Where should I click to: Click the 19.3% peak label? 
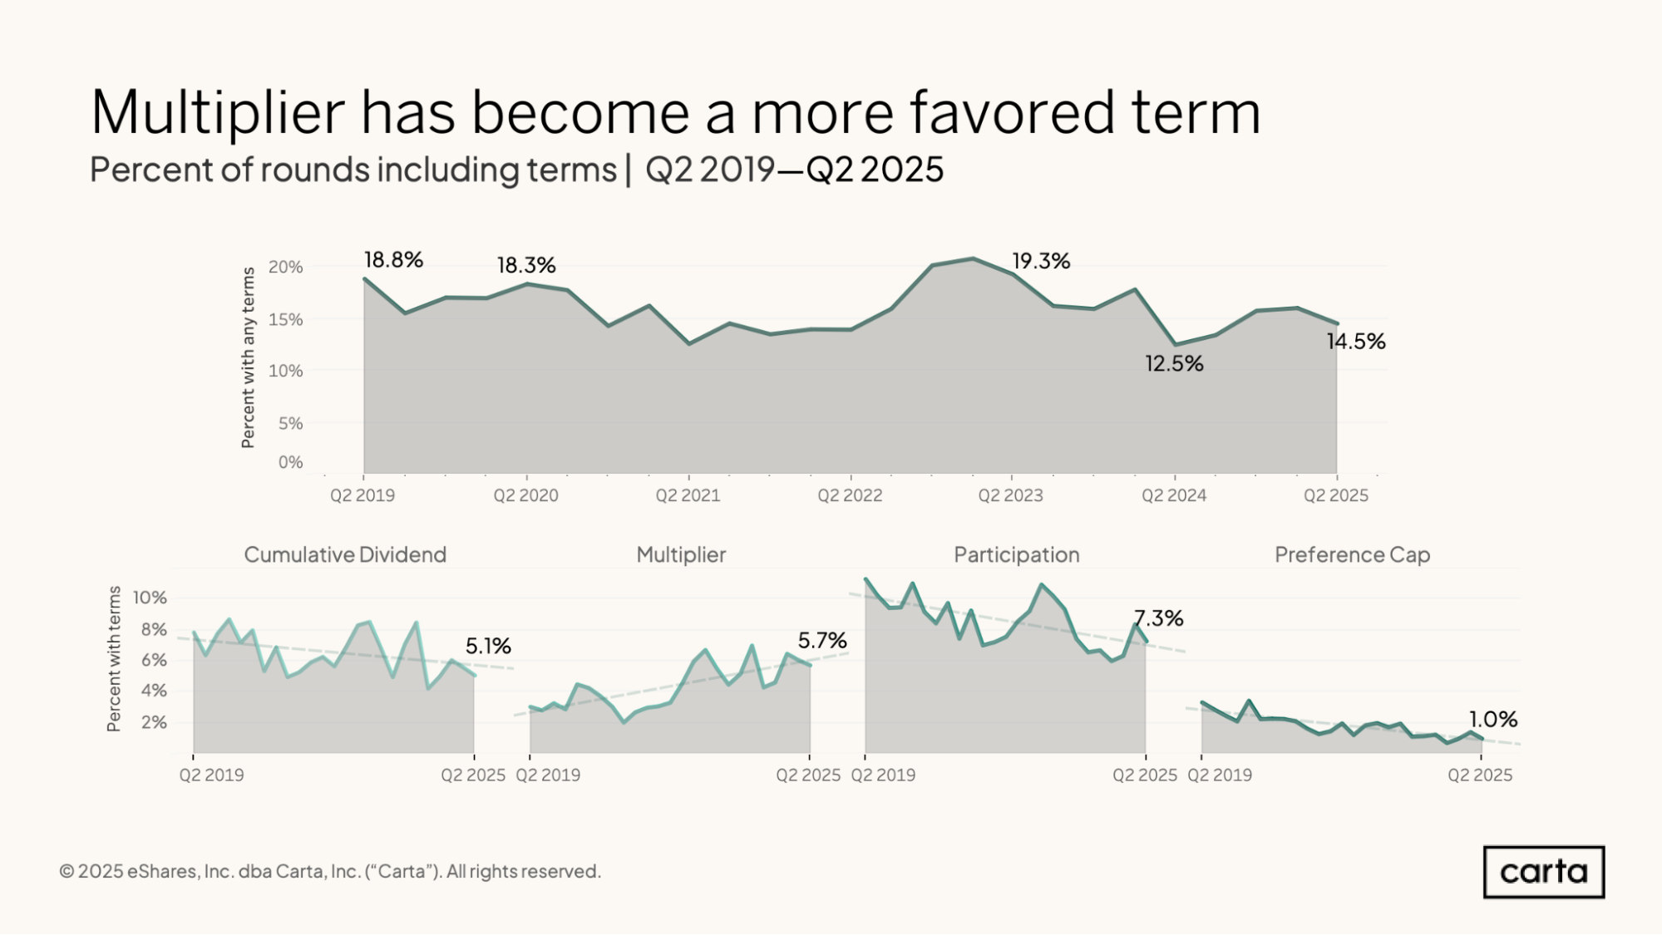pos(1041,261)
